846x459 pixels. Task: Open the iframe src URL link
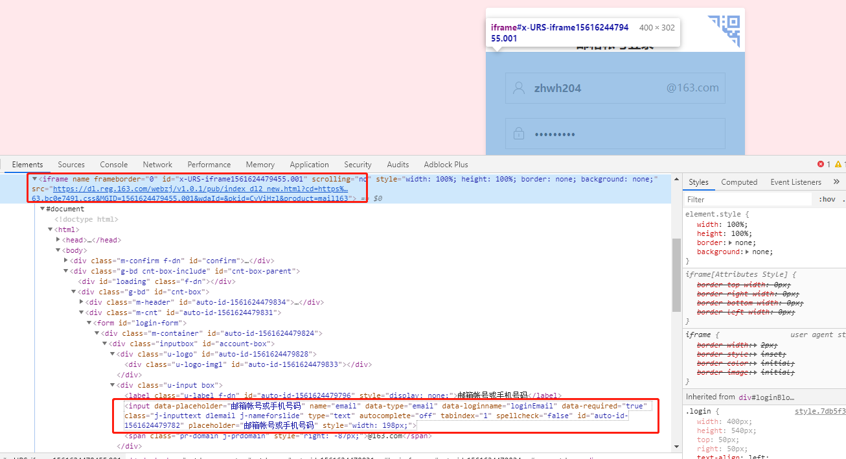[x=194, y=189]
